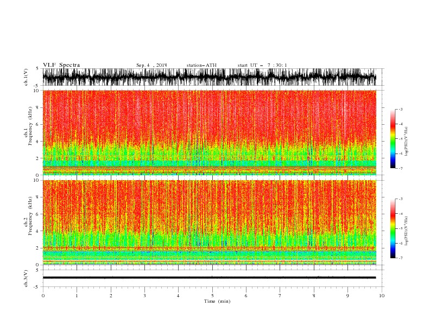
Task: Click the ch.1 voltage waveform trace
Action: pyautogui.click(x=209, y=77)
